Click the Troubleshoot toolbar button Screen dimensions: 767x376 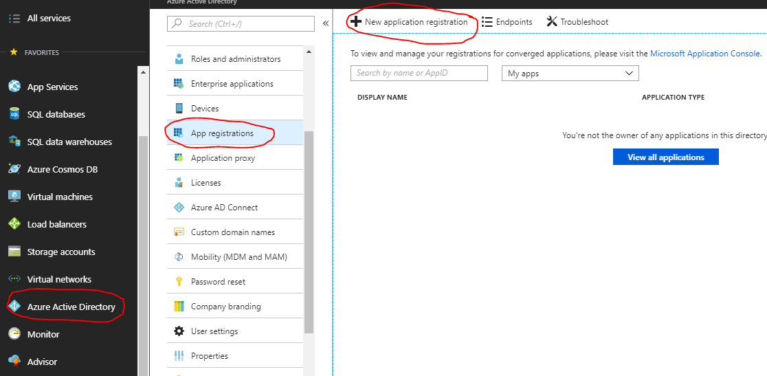tap(577, 22)
